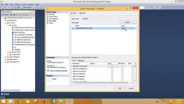Open the Window menu

[x=30, y=4]
